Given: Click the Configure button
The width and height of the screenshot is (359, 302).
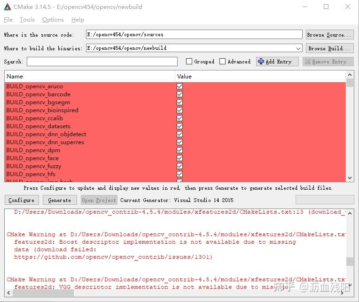Looking at the screenshot, I should [x=22, y=200].
